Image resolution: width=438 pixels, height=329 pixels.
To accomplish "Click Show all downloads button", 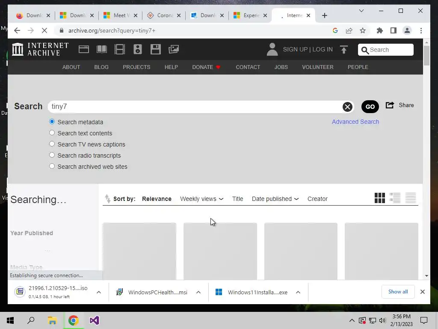I will (x=398, y=292).
